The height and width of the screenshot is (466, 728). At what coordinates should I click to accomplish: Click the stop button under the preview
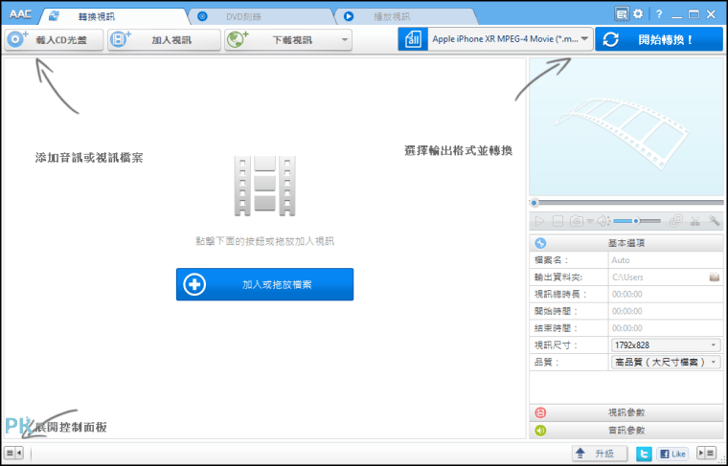(x=557, y=221)
